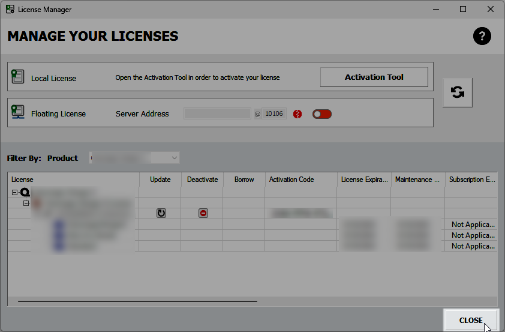505x332 pixels.
Task: Click the port number field showing 10106
Action: [x=274, y=113]
